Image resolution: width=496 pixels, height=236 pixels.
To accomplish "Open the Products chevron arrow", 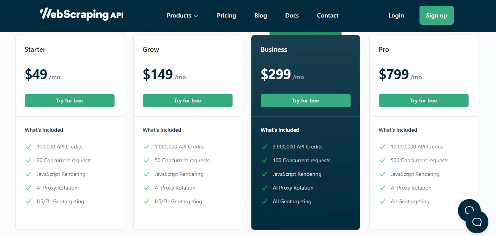I will point(196,16).
